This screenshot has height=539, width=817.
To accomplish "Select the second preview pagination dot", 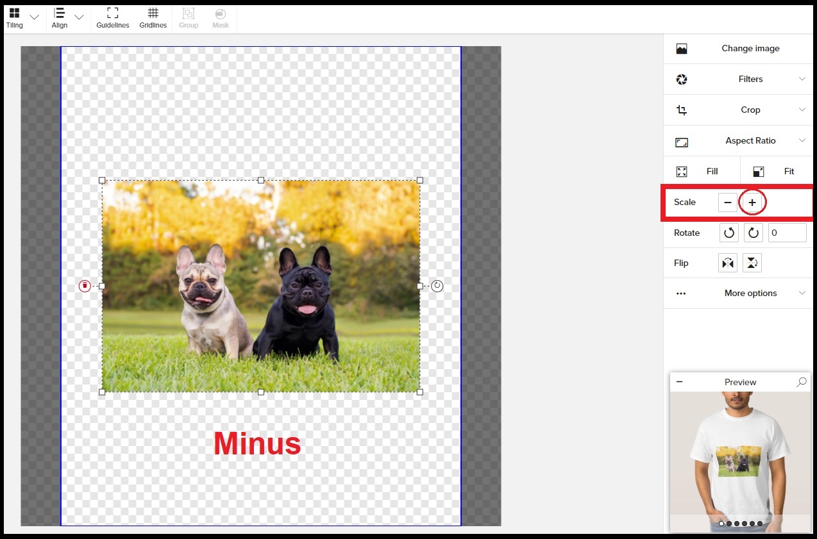I will (729, 524).
